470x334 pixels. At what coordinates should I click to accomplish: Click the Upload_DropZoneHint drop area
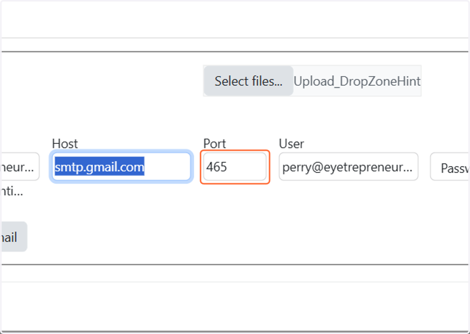[357, 81]
